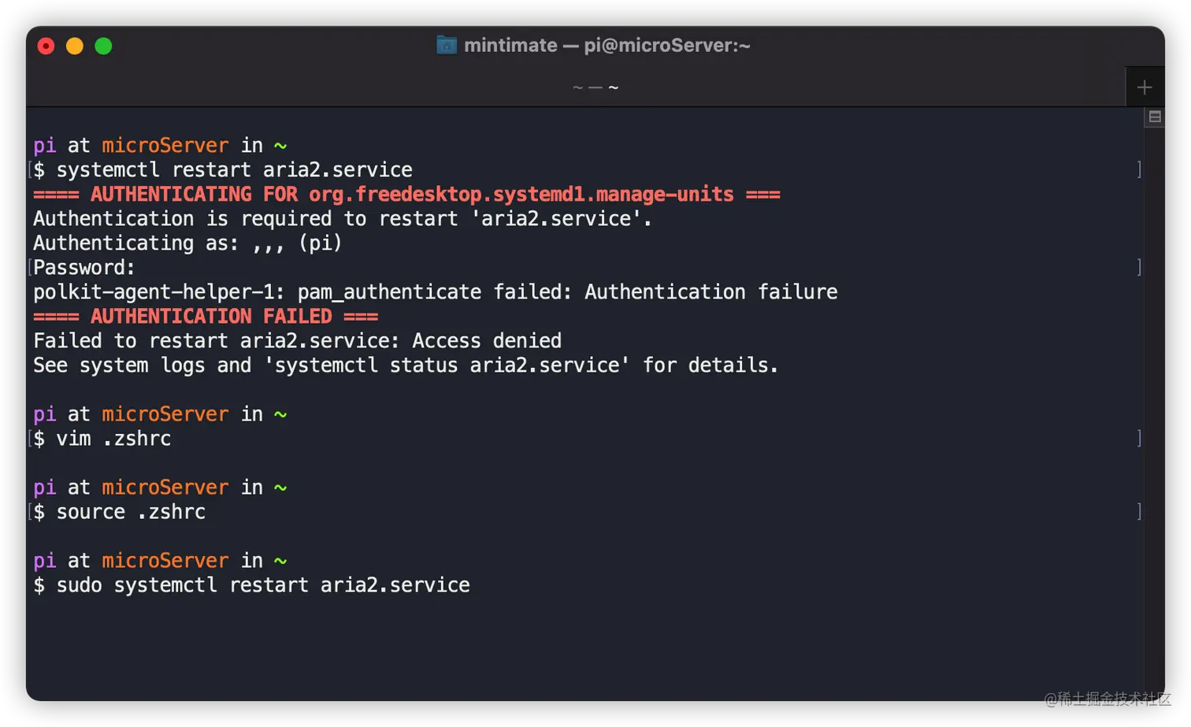Click right bracket mark on source .zshrc line
1191x727 pixels.
point(1139,512)
